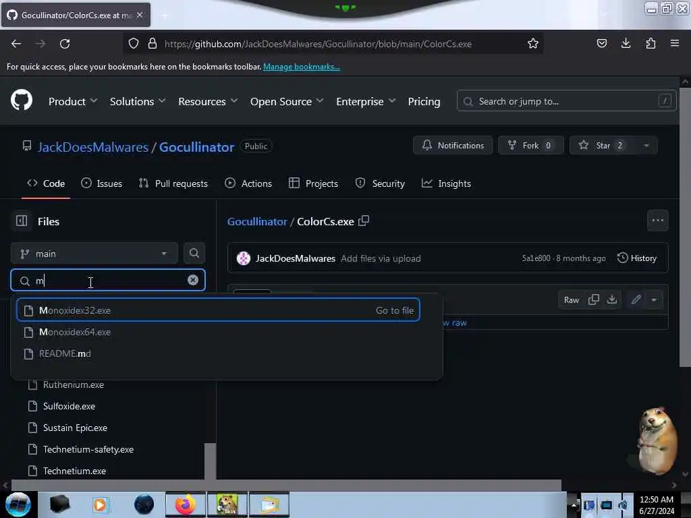Click the file search magnifier button beside main
This screenshot has height=518, width=691.
[x=194, y=254]
